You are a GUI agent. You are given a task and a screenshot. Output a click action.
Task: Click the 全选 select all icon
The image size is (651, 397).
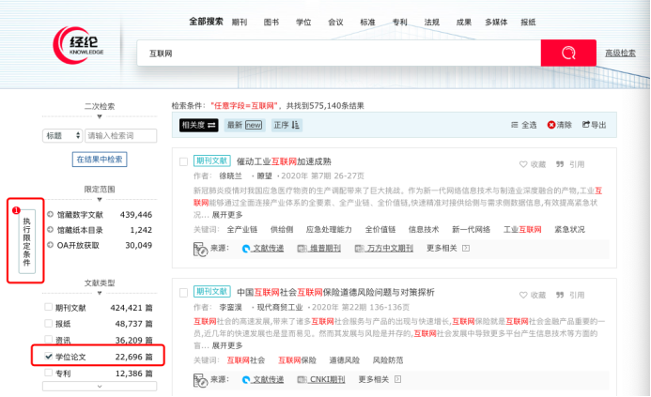(x=514, y=125)
